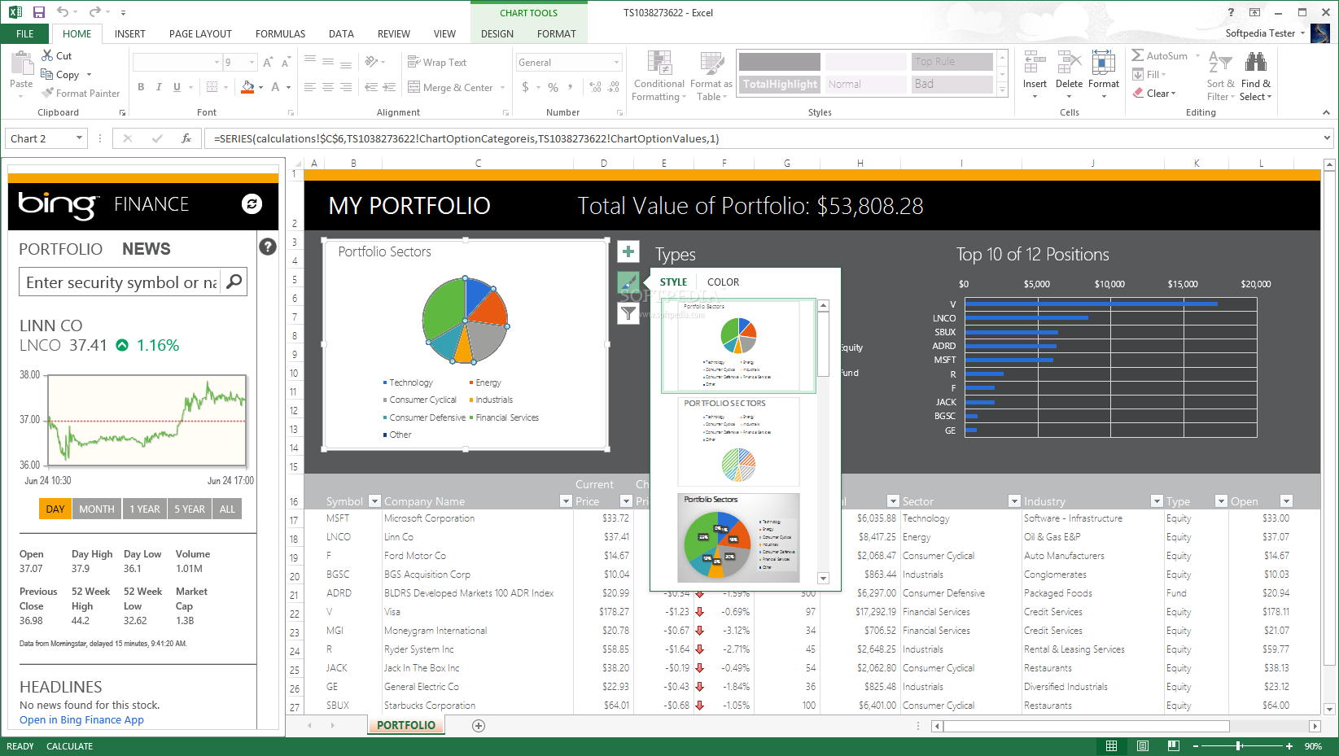1339x756 pixels.
Task: Open Conditional Formatting menu
Action: coord(659,76)
